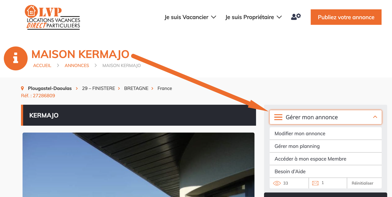Go to the ANNONCES breadcrumb link
This screenshot has width=392, height=197.
[x=77, y=66]
